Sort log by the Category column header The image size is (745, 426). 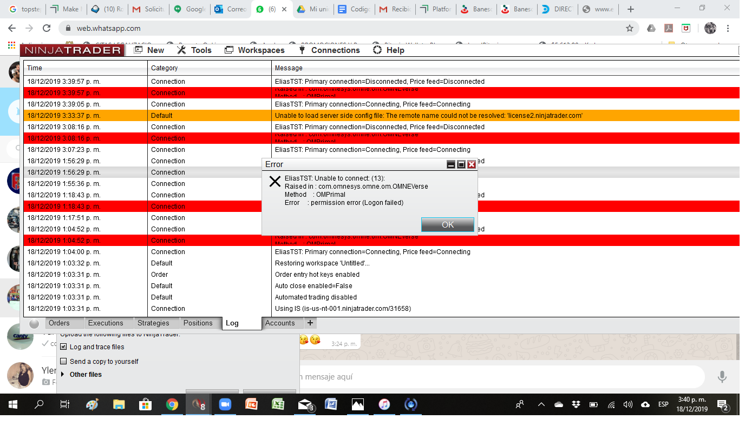coord(210,68)
